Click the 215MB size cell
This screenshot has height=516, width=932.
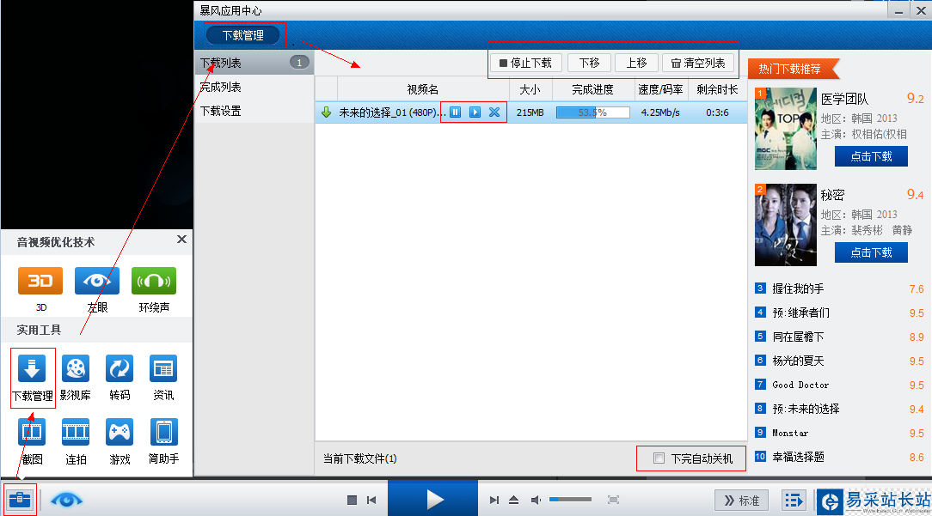tap(530, 112)
